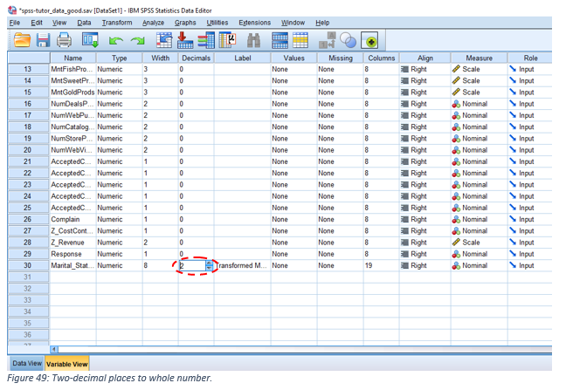Click the row 30 header number
Viewport: 566px width, 390px height.
[x=27, y=265]
